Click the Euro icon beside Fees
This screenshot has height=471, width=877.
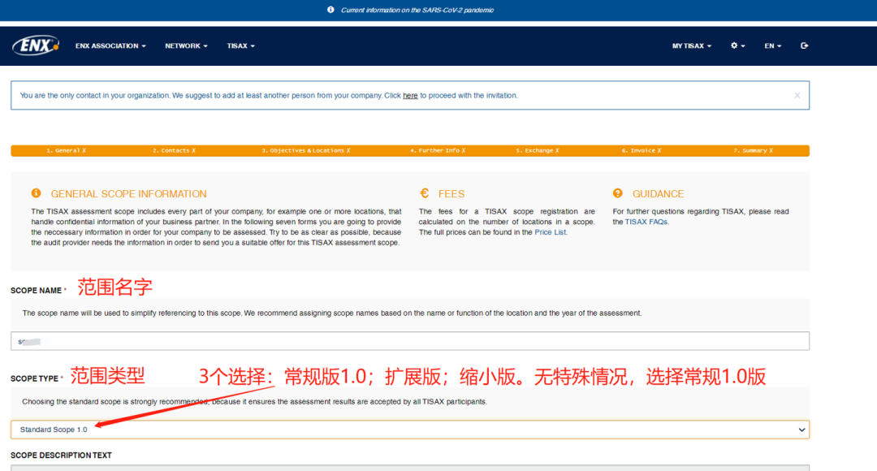point(424,193)
